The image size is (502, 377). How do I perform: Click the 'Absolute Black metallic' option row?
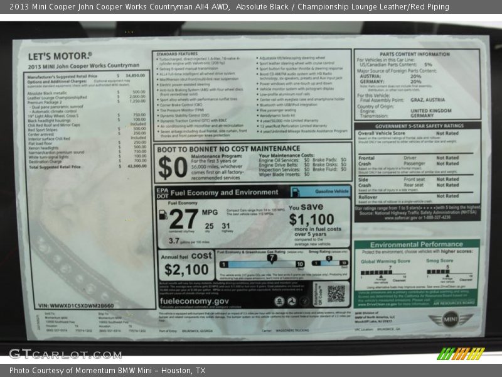click(86, 92)
